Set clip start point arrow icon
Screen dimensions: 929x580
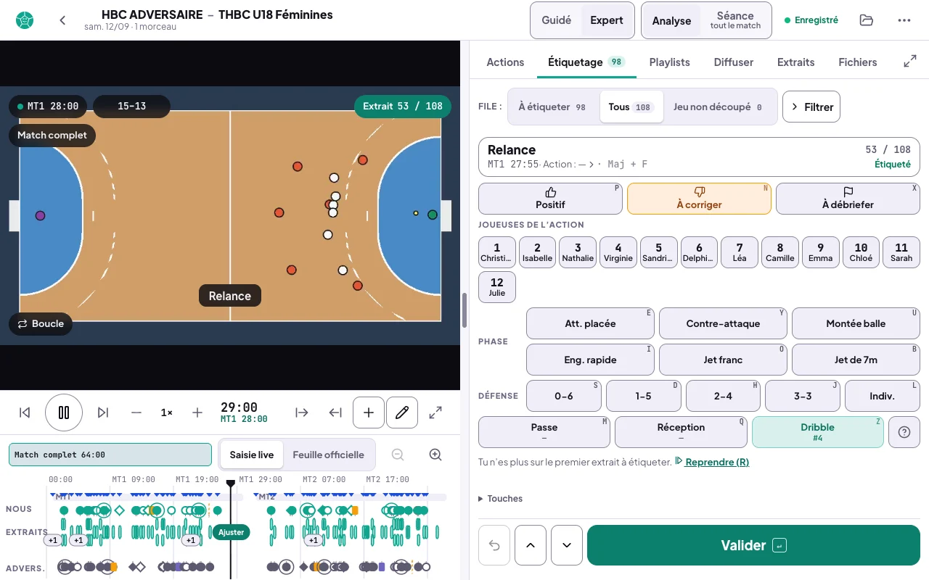(302, 413)
